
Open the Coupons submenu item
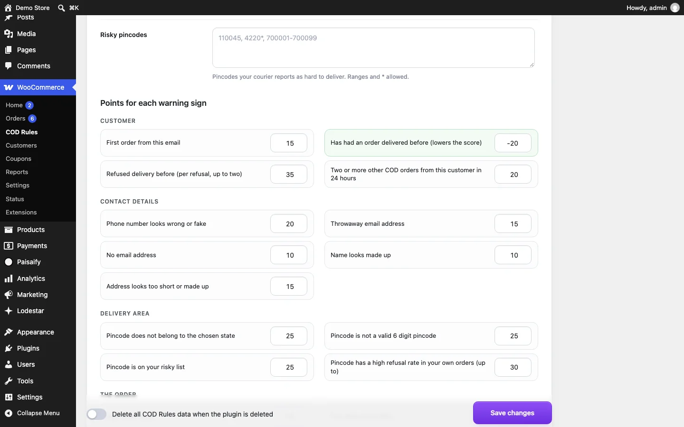[19, 159]
